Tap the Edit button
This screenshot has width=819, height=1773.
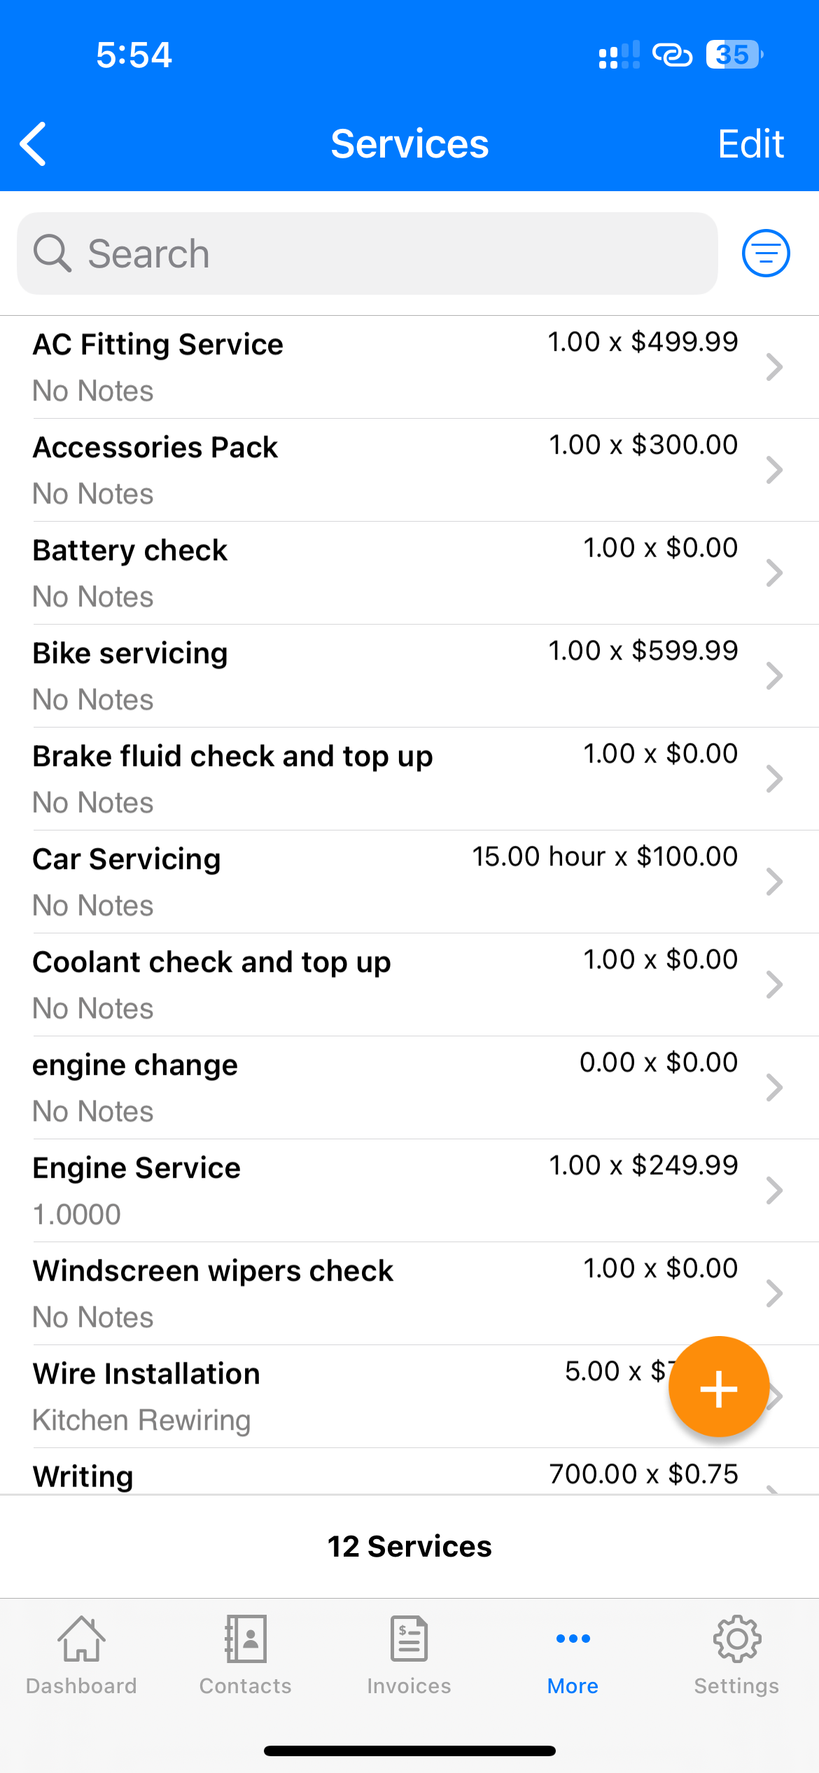[750, 144]
